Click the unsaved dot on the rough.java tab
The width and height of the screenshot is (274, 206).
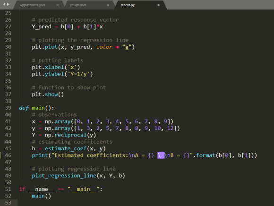click(x=108, y=5)
